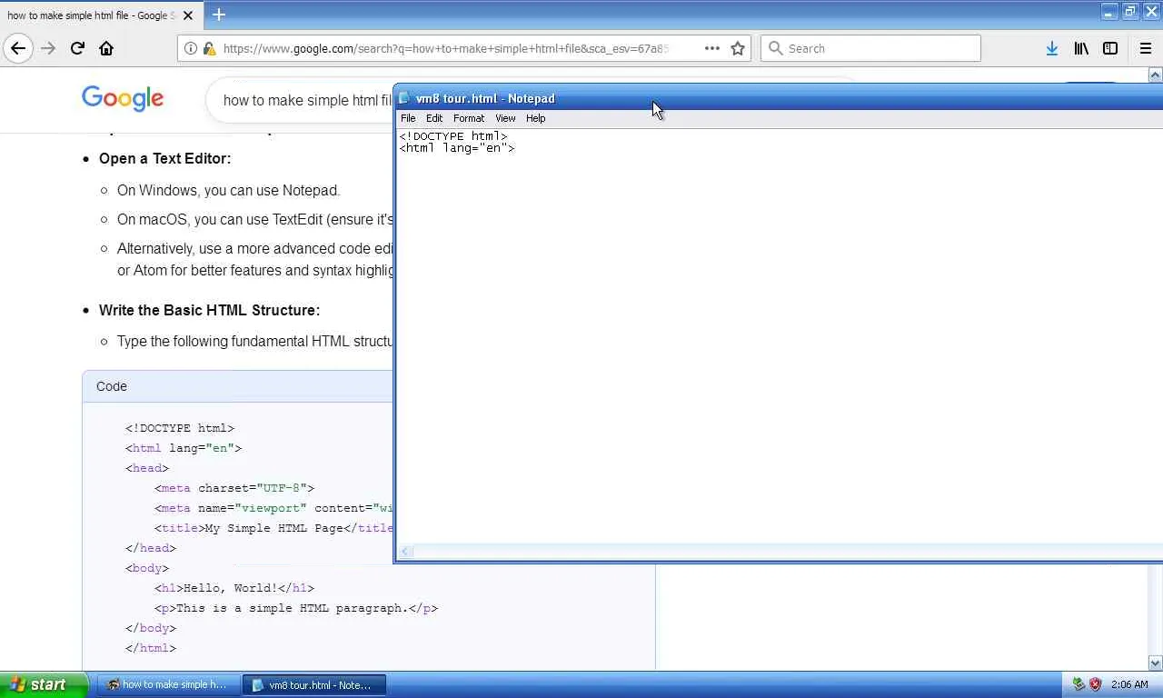
Task: Click the '<body>' opening tag line in the code block
Action: tap(147, 568)
